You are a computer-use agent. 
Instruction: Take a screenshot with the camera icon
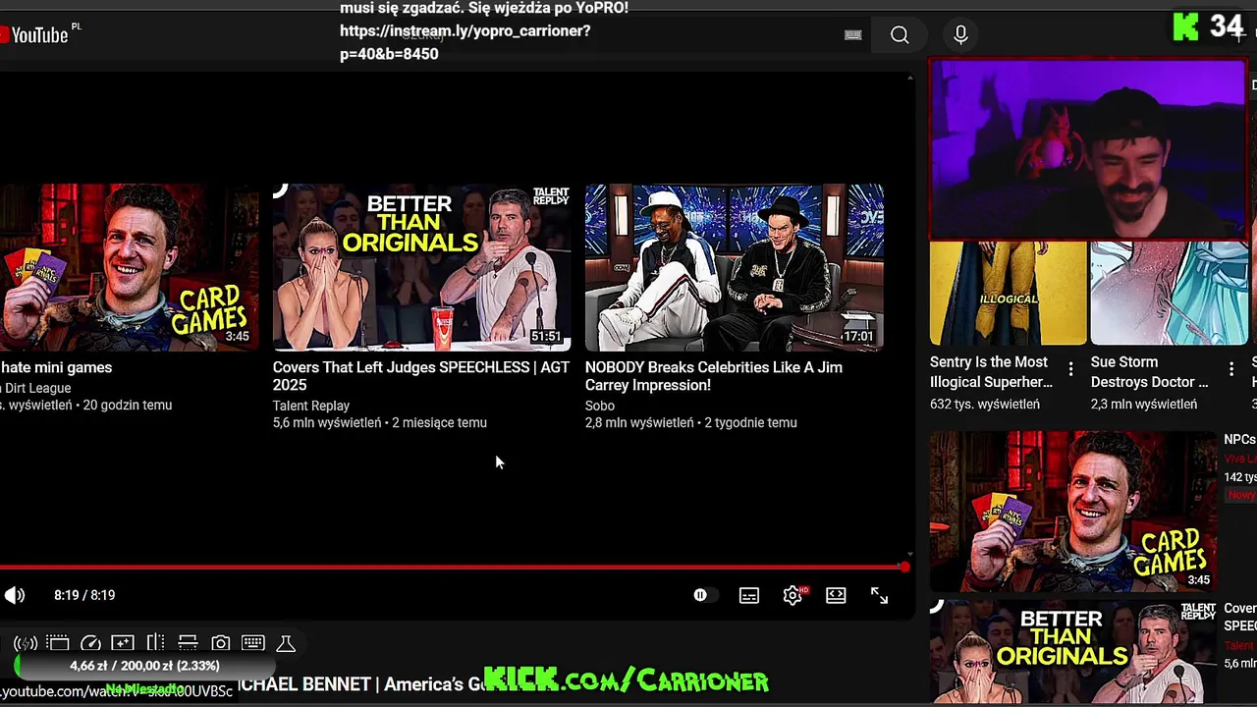(x=221, y=643)
